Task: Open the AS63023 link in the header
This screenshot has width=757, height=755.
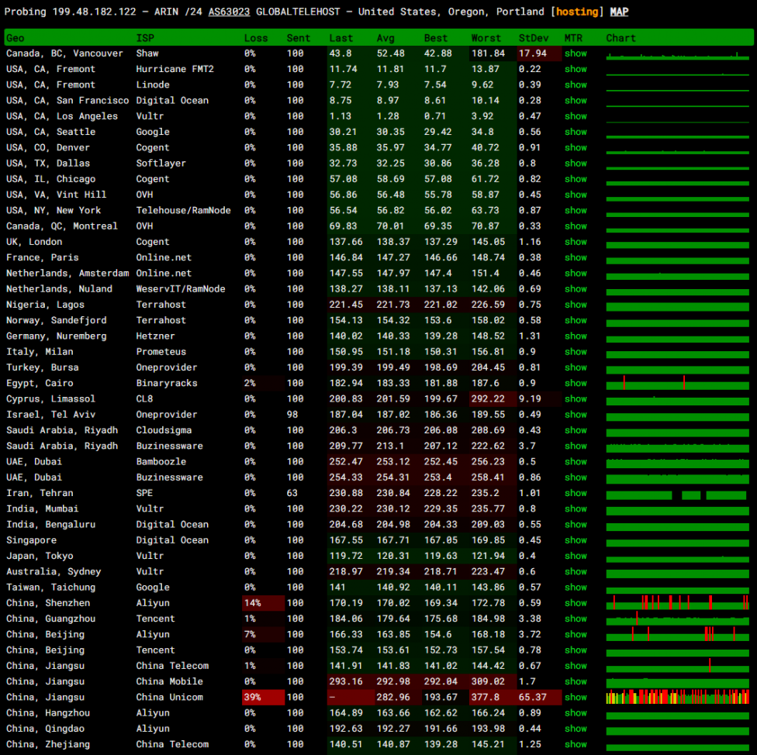Action: 229,12
